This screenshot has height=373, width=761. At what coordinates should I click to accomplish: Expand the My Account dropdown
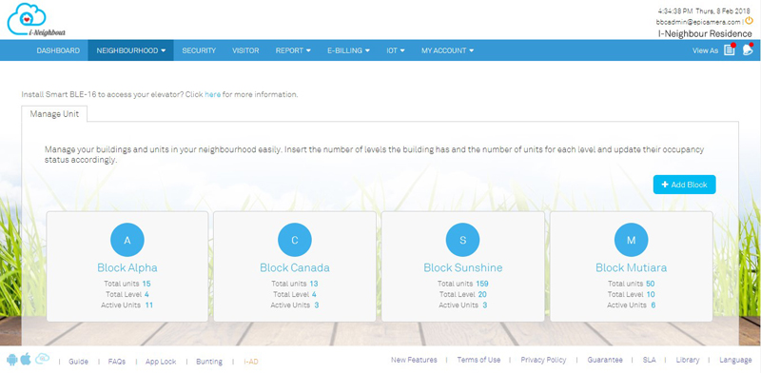[447, 50]
